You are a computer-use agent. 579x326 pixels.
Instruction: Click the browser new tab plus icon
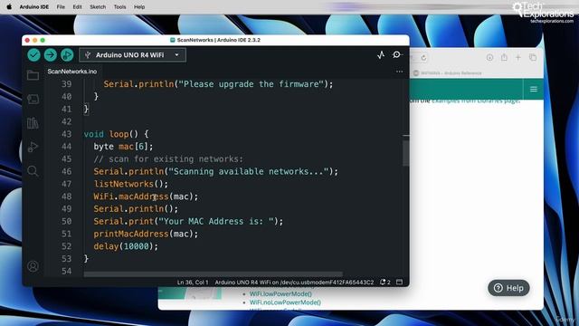pos(518,57)
